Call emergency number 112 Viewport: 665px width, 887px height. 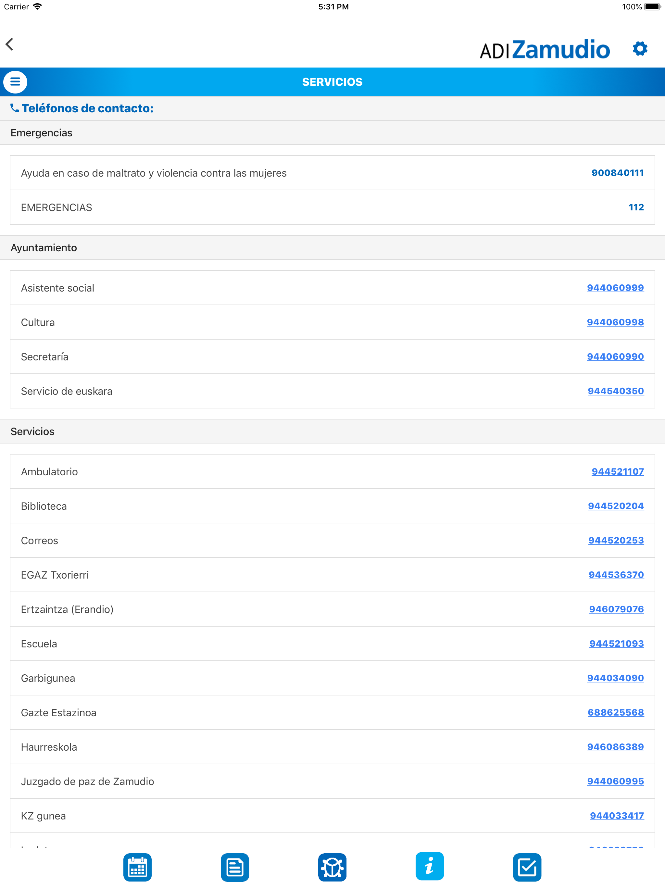pos(636,207)
